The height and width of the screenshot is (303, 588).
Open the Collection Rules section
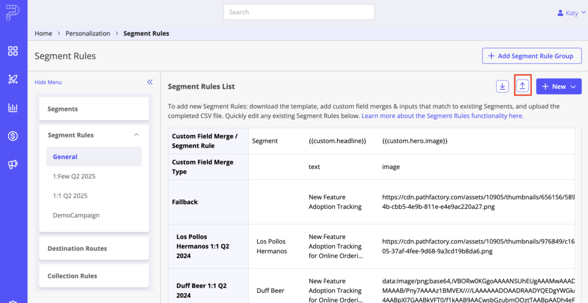coord(94,276)
